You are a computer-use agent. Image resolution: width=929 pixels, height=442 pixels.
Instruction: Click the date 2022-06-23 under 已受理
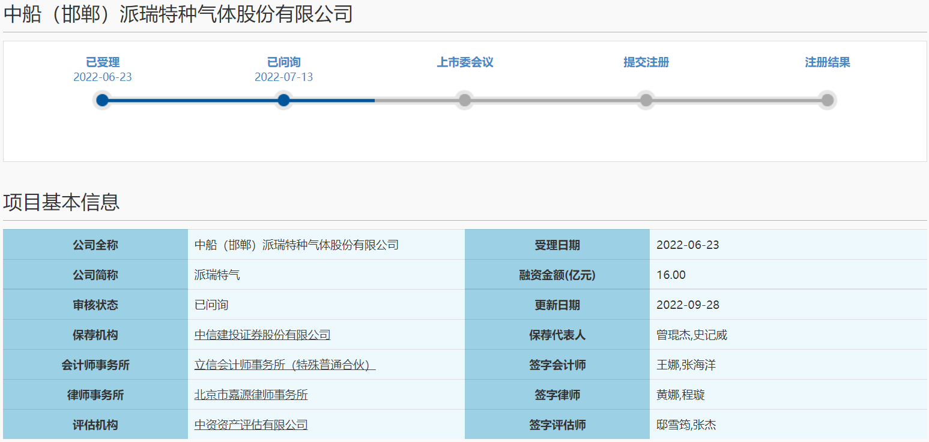(103, 77)
